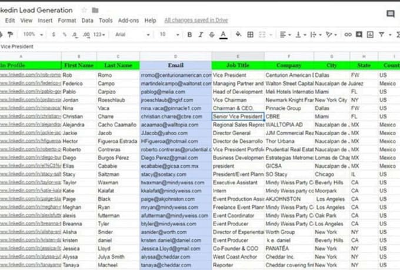Open the Edit menu
The height and width of the screenshot is (270, 400).
tap(10, 21)
